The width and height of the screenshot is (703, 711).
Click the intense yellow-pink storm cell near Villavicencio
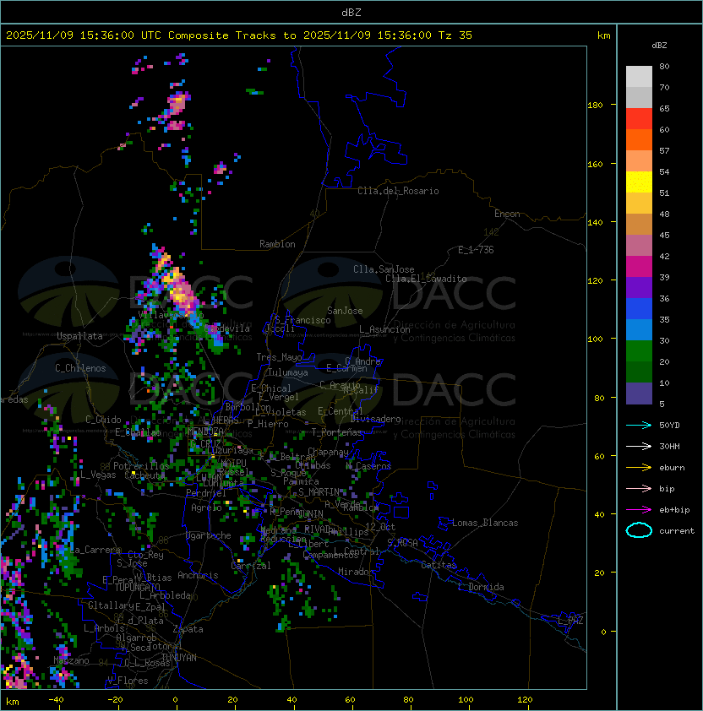click(181, 290)
